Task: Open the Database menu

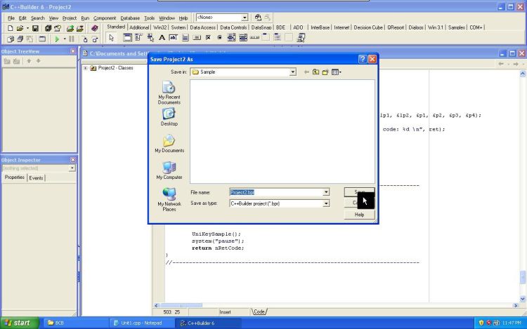Action: [130, 18]
